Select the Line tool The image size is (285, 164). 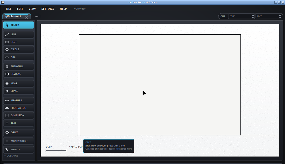coord(19,34)
